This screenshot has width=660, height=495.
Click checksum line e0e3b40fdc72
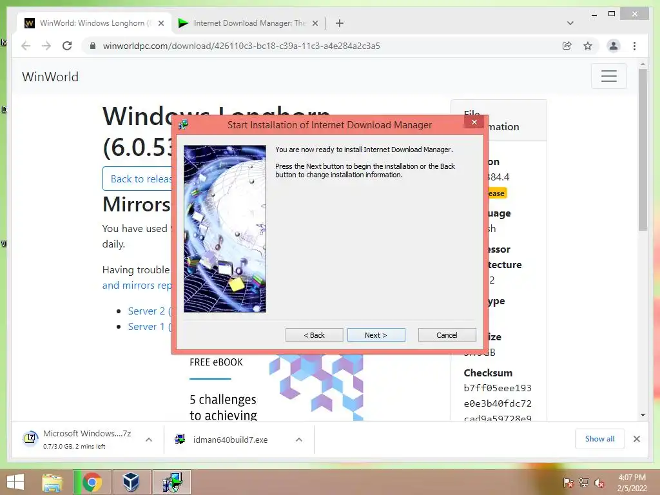[498, 403]
